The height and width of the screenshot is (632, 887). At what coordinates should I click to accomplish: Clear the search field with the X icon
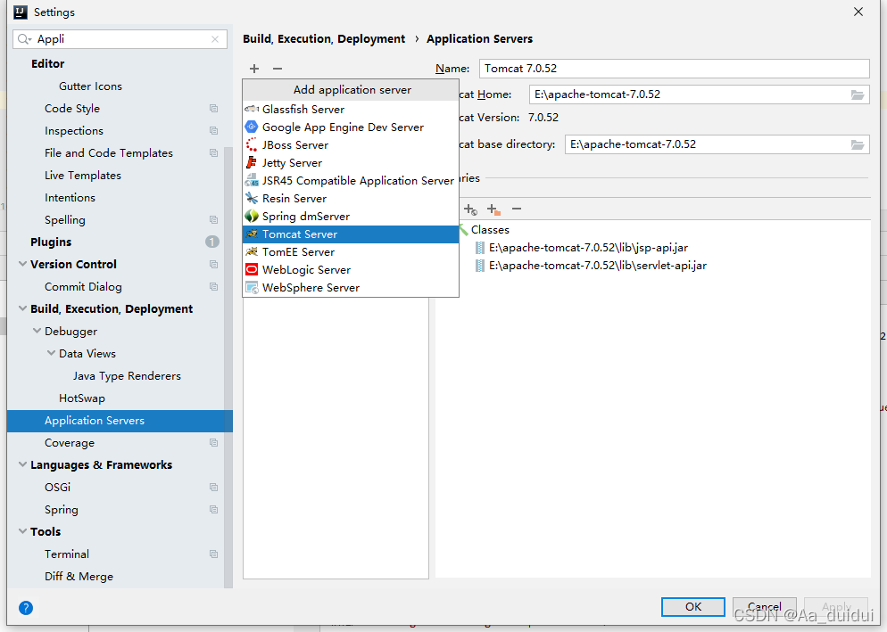(215, 39)
